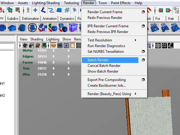Click the Verts count 15161
This screenshot has width=180, height=135.
pos(42,50)
